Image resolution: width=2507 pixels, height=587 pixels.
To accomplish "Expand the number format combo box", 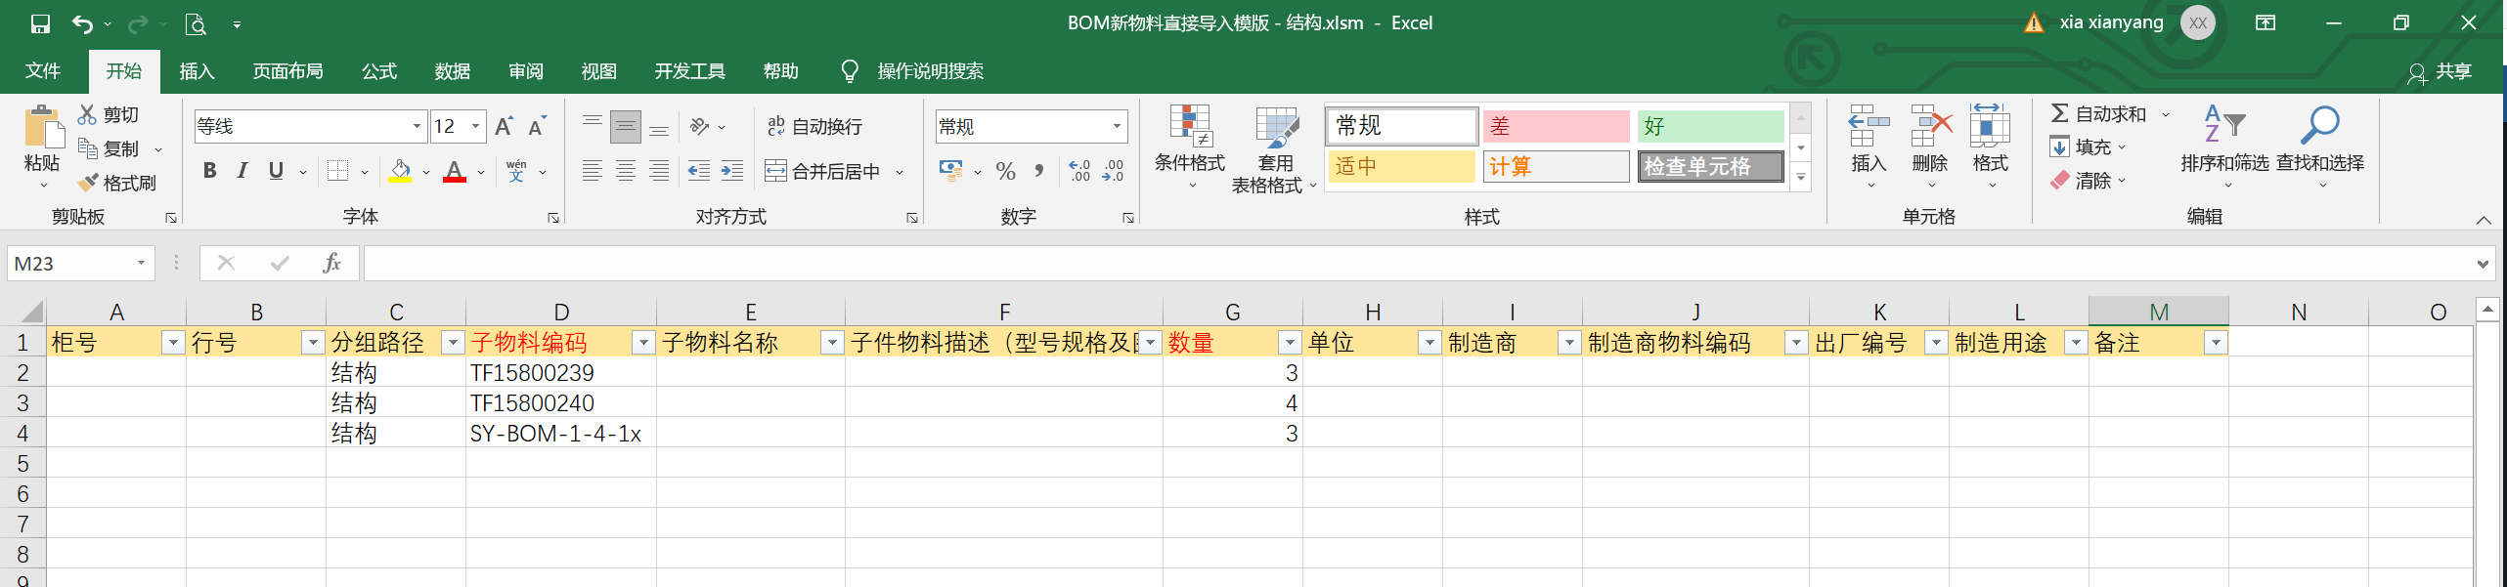I will click(1117, 127).
